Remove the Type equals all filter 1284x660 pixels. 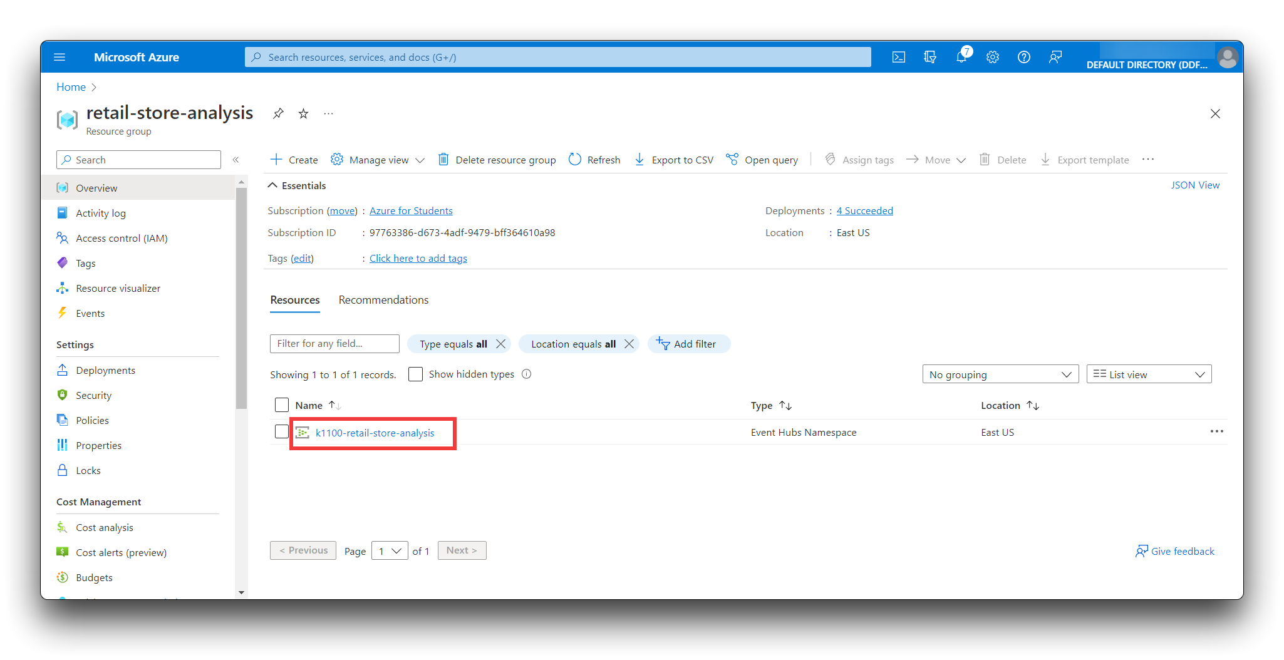pyautogui.click(x=500, y=344)
